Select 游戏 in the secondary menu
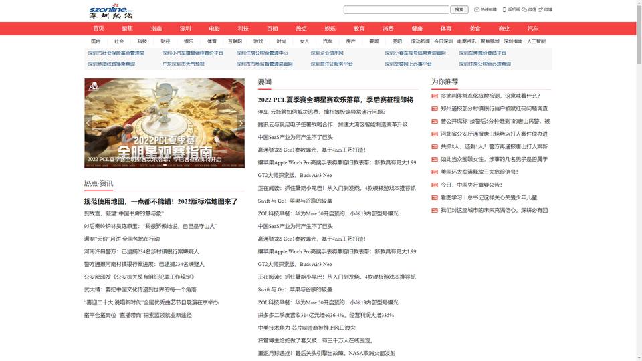The image size is (642, 361). (x=258, y=41)
